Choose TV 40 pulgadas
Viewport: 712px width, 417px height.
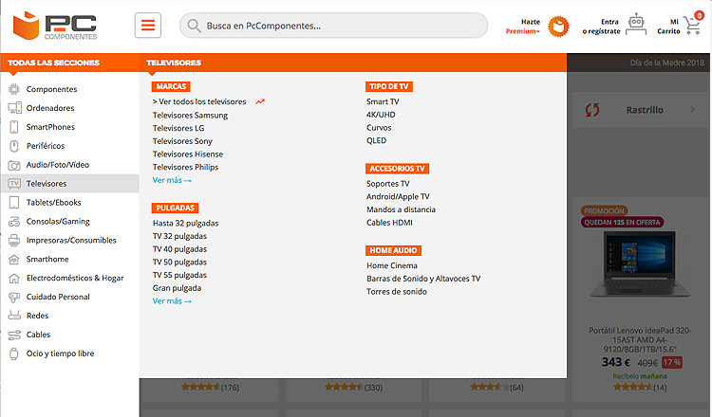(179, 249)
